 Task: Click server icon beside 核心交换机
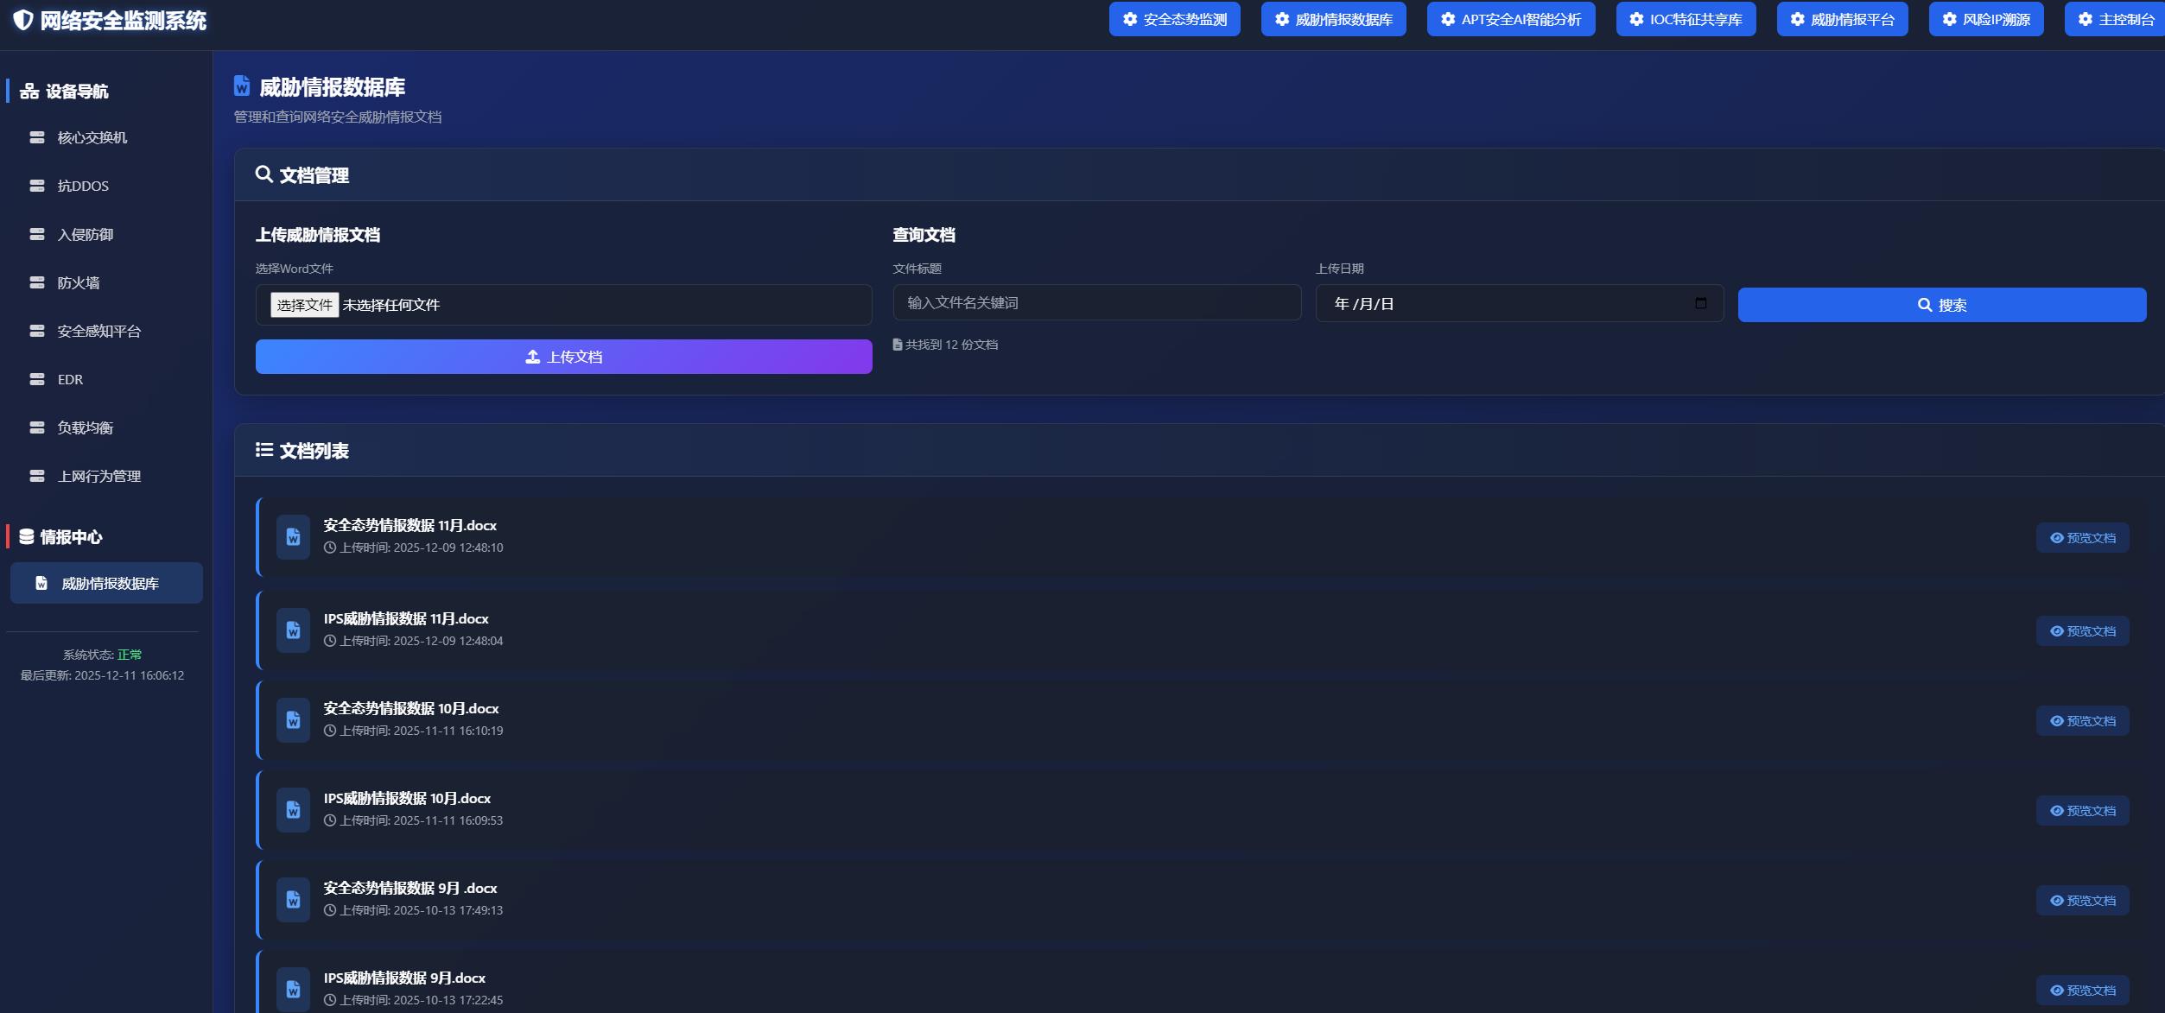(37, 137)
